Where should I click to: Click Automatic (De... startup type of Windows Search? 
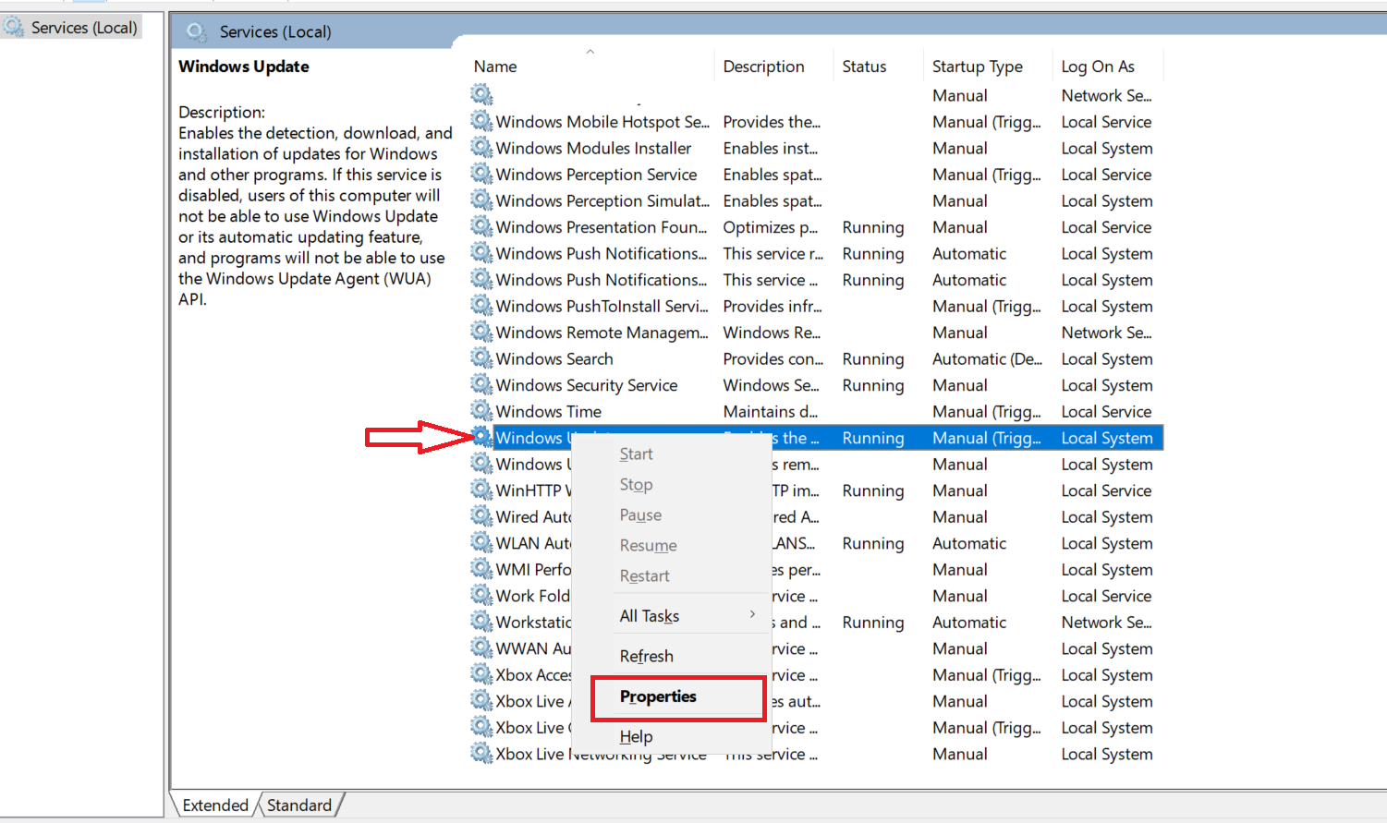pyautogui.click(x=987, y=358)
